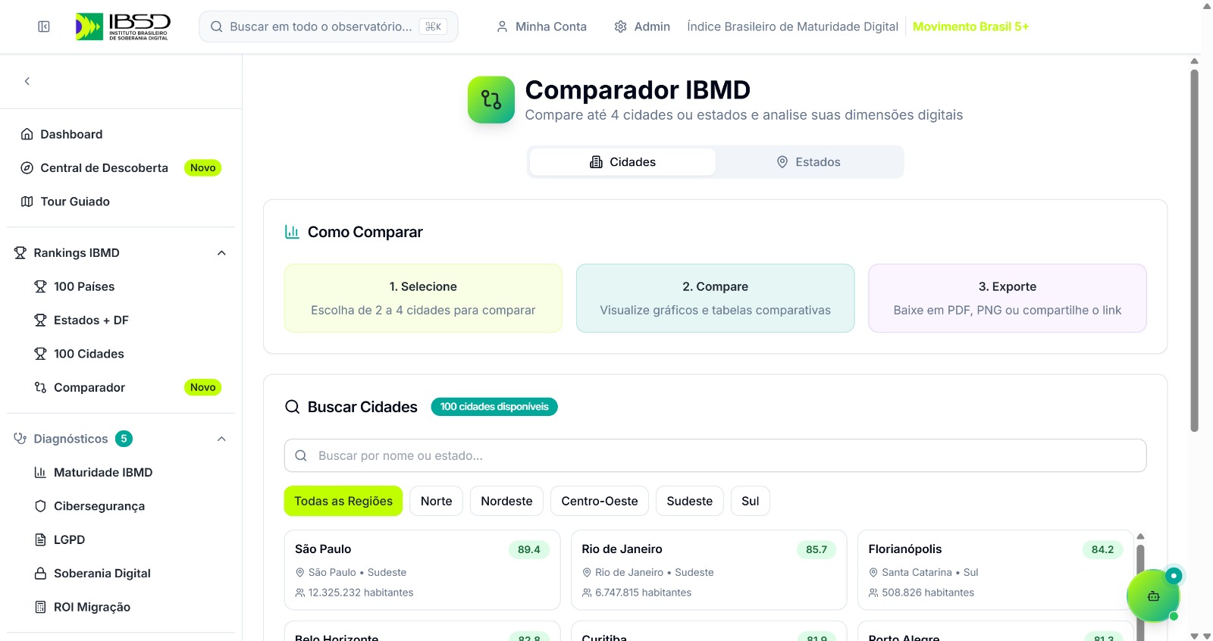Switch to the Estados tab

809,162
